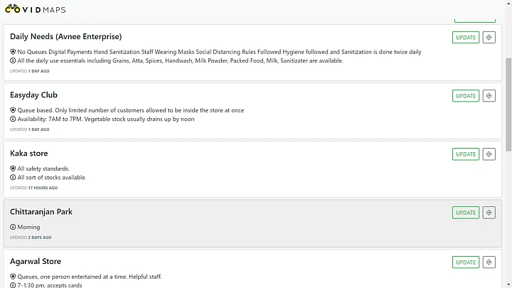Viewport: 512px width, 288px height.
Task: Click the vertical scrollbar thumb
Action: point(508,105)
